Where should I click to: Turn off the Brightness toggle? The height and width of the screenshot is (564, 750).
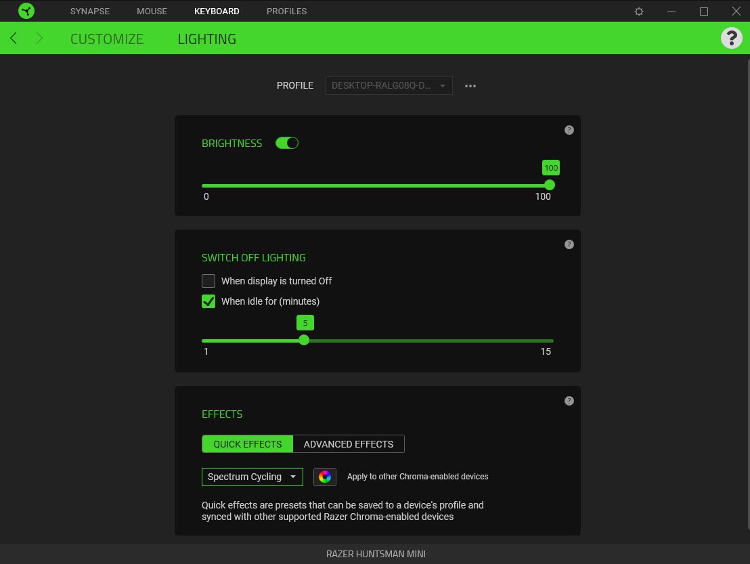(287, 143)
